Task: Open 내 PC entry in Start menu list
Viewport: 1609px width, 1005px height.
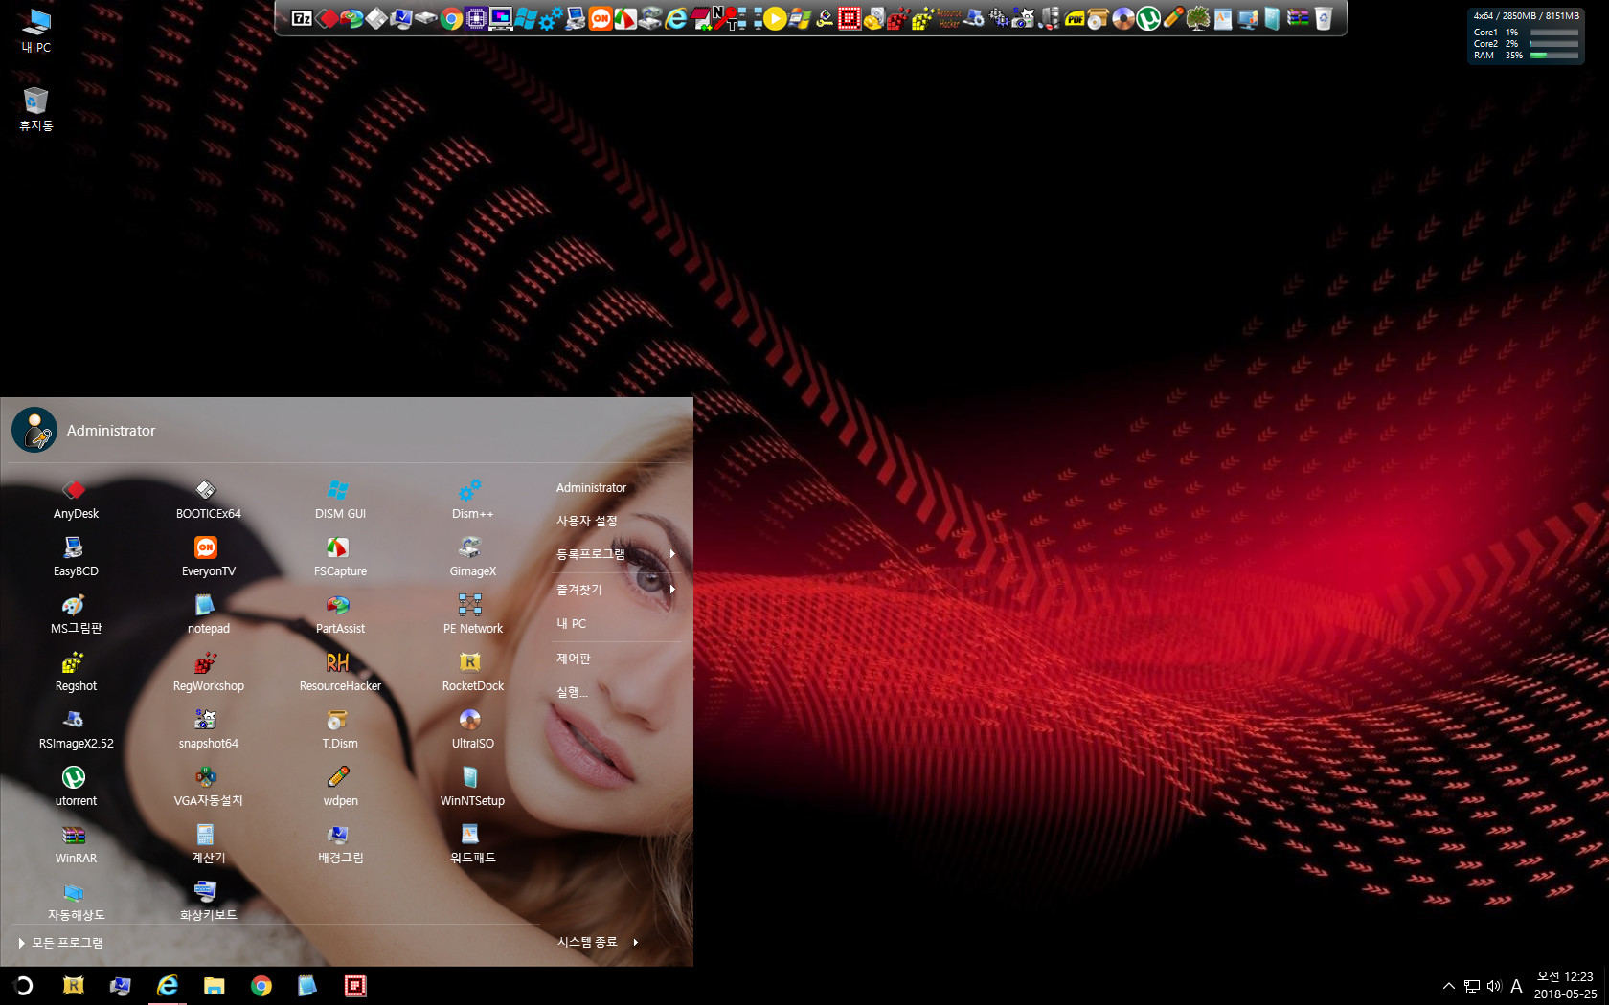Action: 571,623
